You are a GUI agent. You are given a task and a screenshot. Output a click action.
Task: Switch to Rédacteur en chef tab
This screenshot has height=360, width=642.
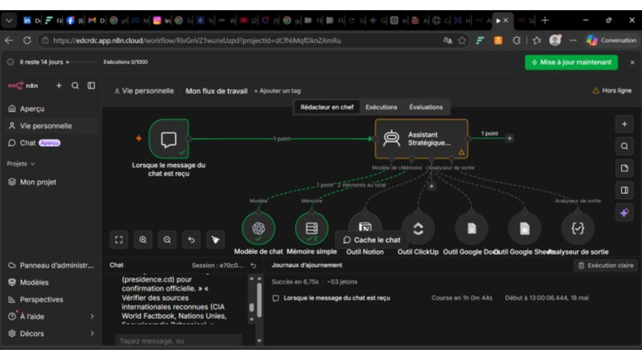coord(327,107)
